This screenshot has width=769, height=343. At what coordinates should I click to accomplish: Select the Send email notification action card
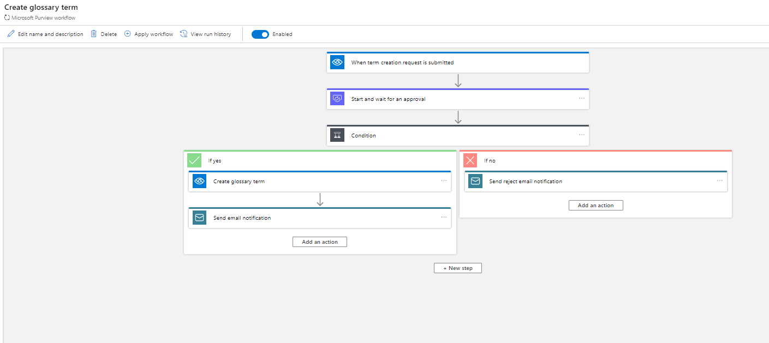click(320, 218)
